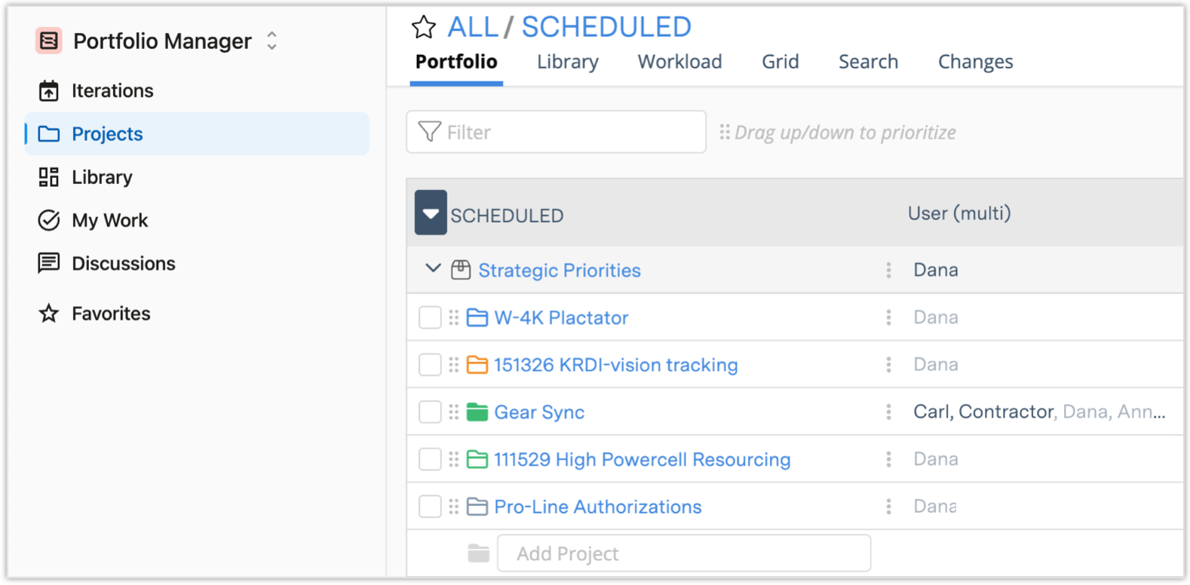This screenshot has height=585, width=1190.
Task: Select the Pro-Line Authorizations checkbox
Action: 430,507
